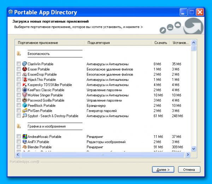Image resolution: width=212 pixels, height=184 pixels.
Task: Select the Blender Portable checkbox
Action: 19,147
